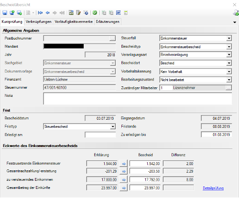
Task: Click first green table sheet icon
Action: point(104,13)
